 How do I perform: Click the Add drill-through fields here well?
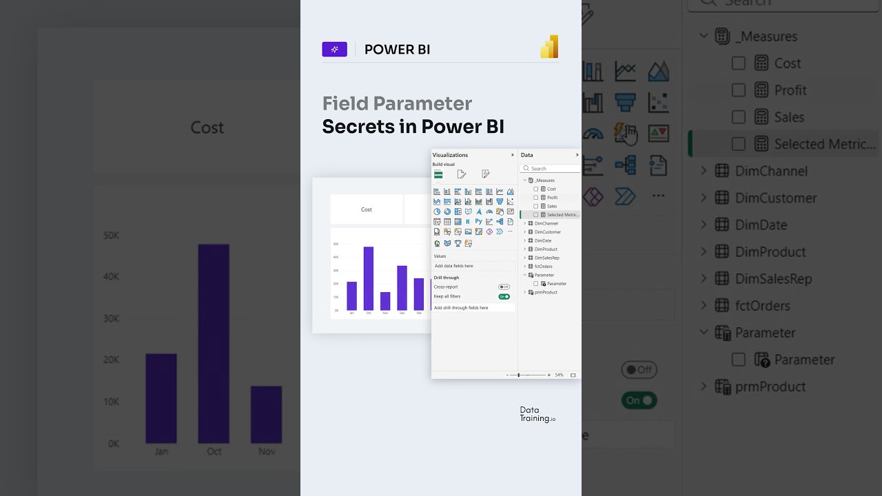tap(474, 308)
